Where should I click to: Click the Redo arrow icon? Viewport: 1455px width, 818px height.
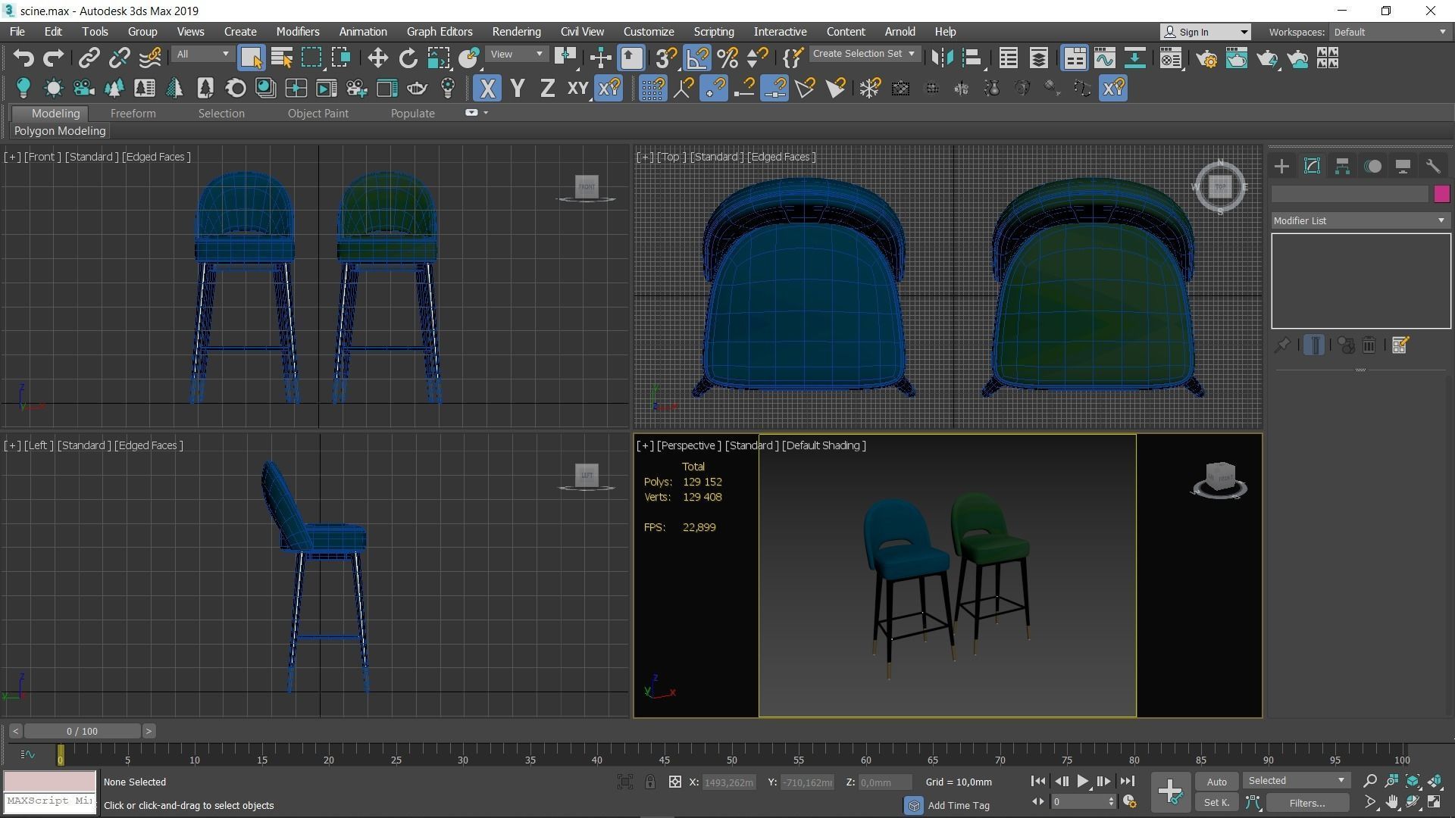(53, 58)
